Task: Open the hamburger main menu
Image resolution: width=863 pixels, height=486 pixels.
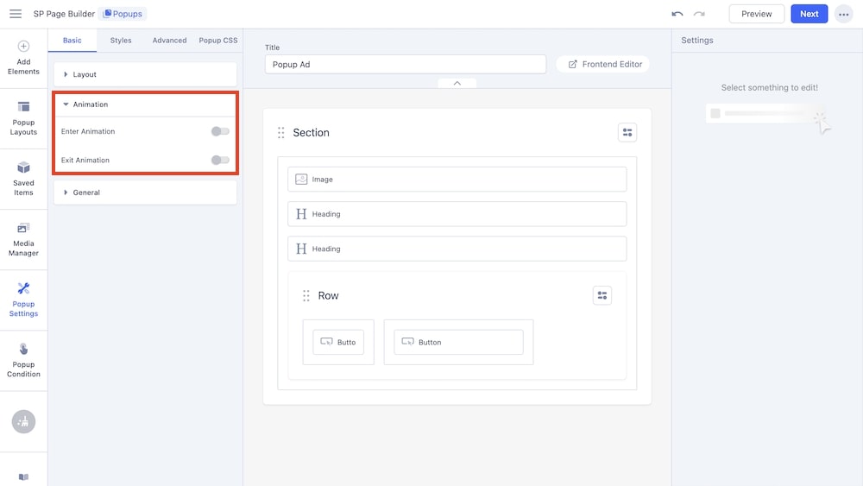Action: (16, 14)
